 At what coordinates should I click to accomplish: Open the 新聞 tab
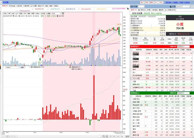pos(149,10)
